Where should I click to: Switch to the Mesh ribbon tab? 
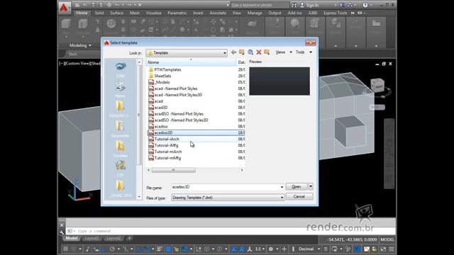coord(135,13)
